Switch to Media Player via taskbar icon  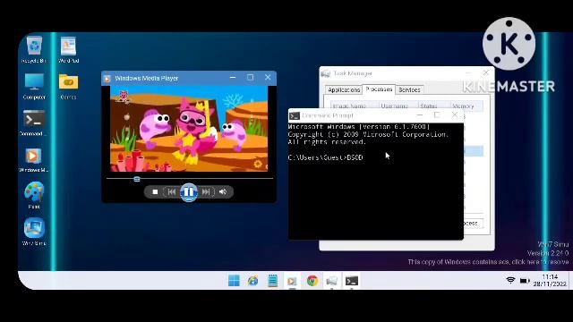pyautogui.click(x=292, y=281)
